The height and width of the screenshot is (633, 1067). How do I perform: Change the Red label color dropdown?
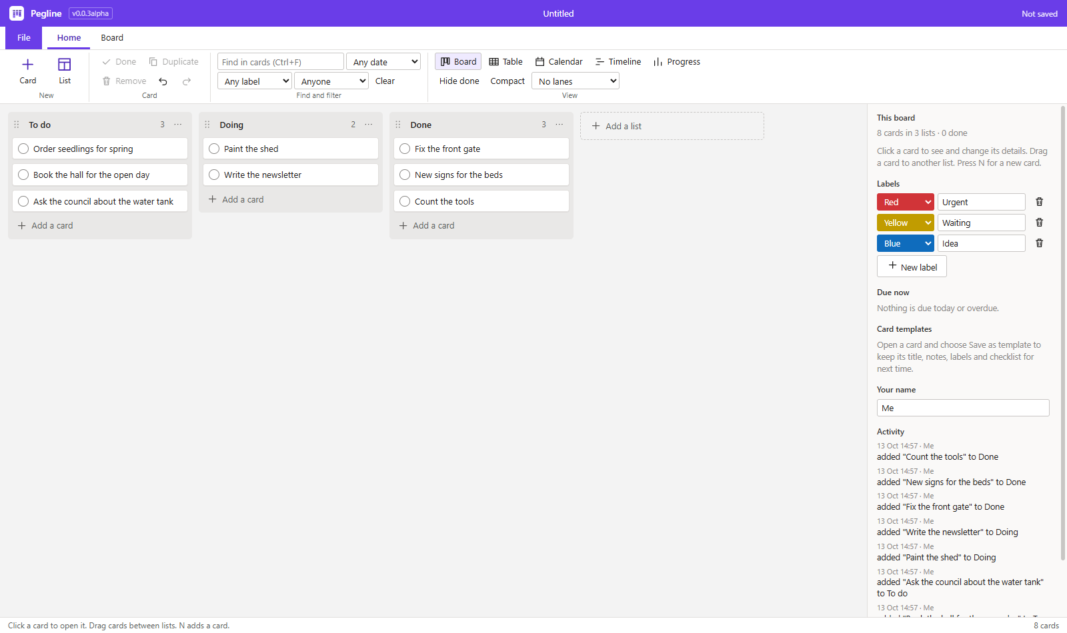906,202
